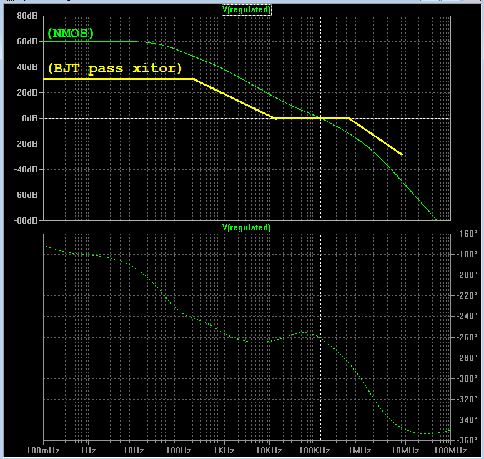Click the -20dB magnitude axis label
The image size is (484, 459).
[x=26, y=144]
